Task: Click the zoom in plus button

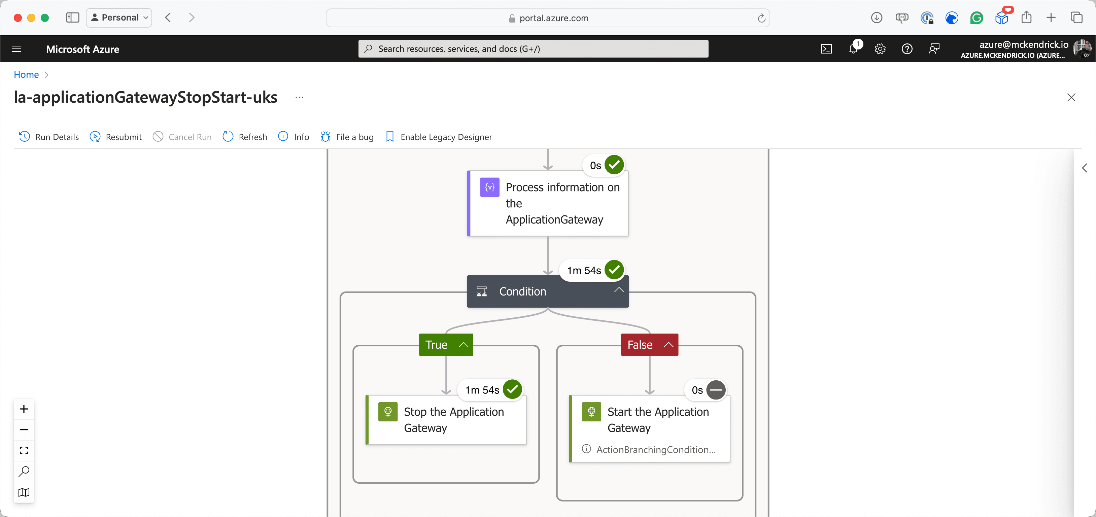Action: click(x=24, y=409)
